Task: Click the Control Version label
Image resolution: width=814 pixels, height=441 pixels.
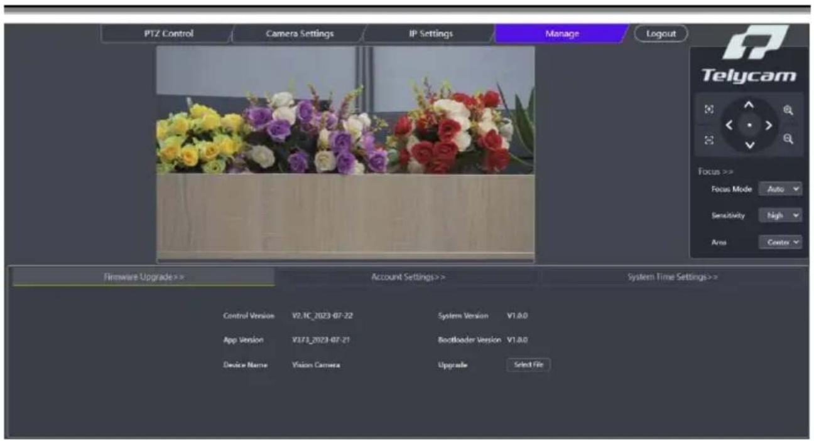Action: coord(249,316)
